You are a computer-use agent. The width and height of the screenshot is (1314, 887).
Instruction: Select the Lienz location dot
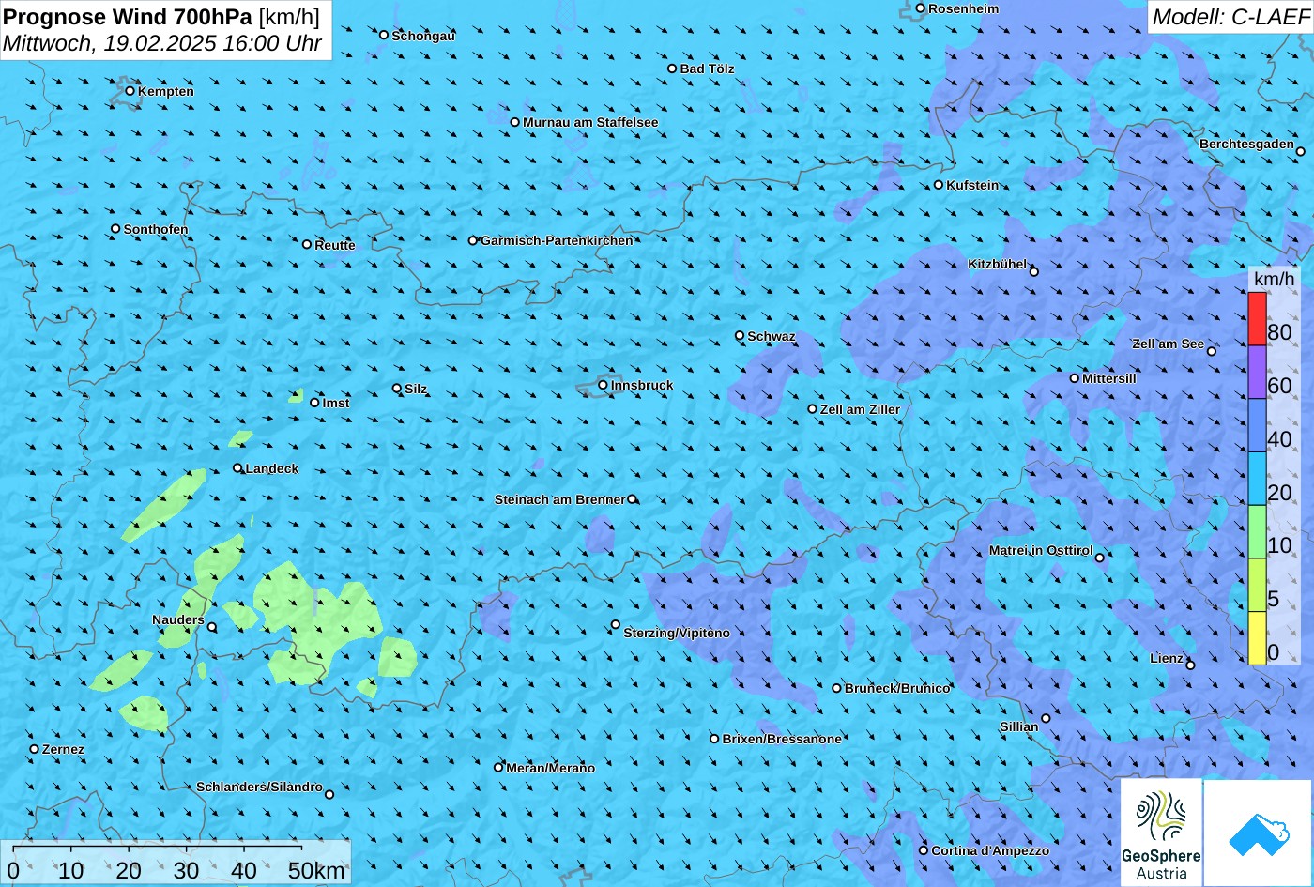pos(1190,665)
